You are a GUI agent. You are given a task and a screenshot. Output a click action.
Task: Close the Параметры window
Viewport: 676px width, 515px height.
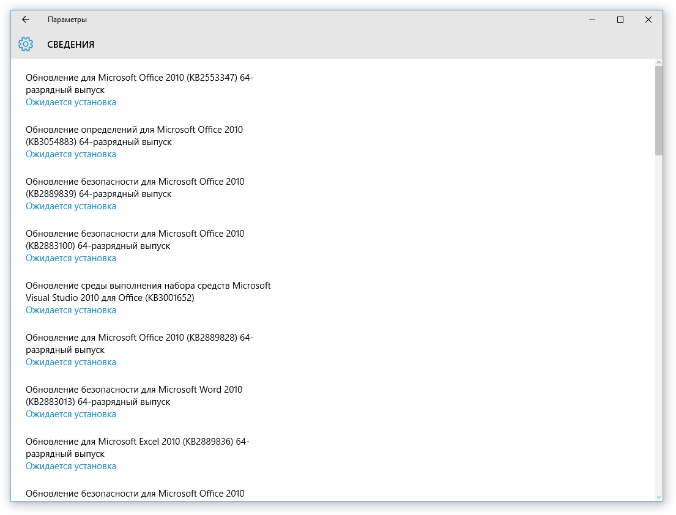(648, 20)
